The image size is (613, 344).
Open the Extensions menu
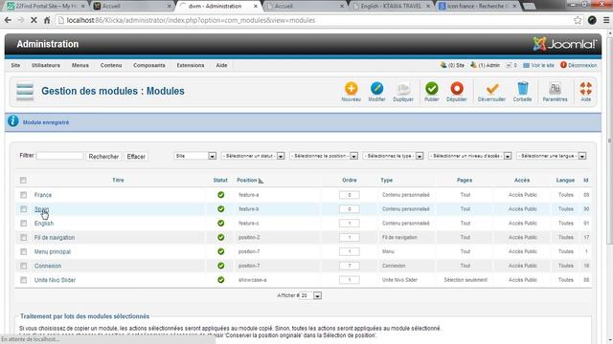point(191,65)
